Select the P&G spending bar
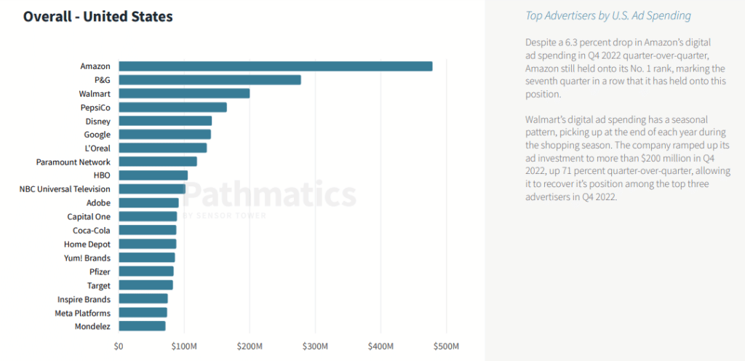 (x=210, y=80)
